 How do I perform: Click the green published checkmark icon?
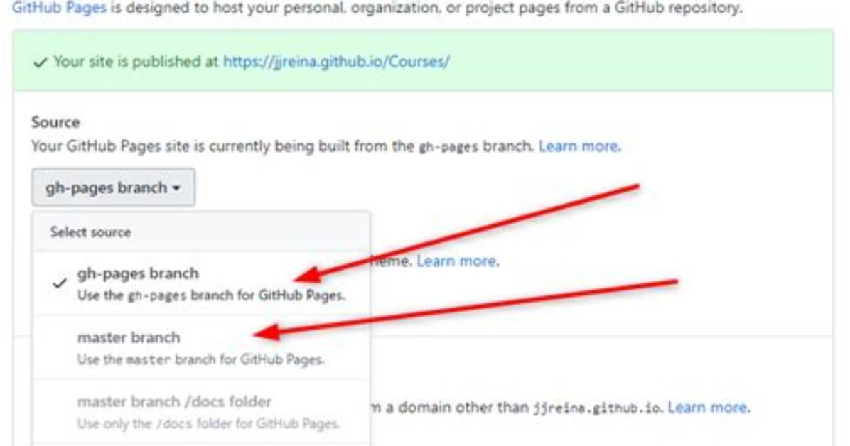tap(40, 63)
